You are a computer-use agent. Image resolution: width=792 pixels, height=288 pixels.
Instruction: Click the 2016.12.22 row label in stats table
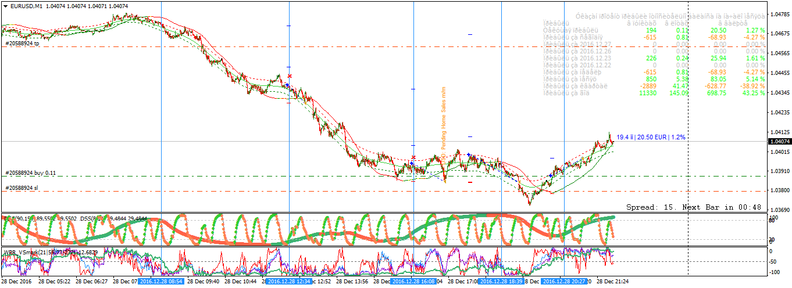tap(577, 65)
